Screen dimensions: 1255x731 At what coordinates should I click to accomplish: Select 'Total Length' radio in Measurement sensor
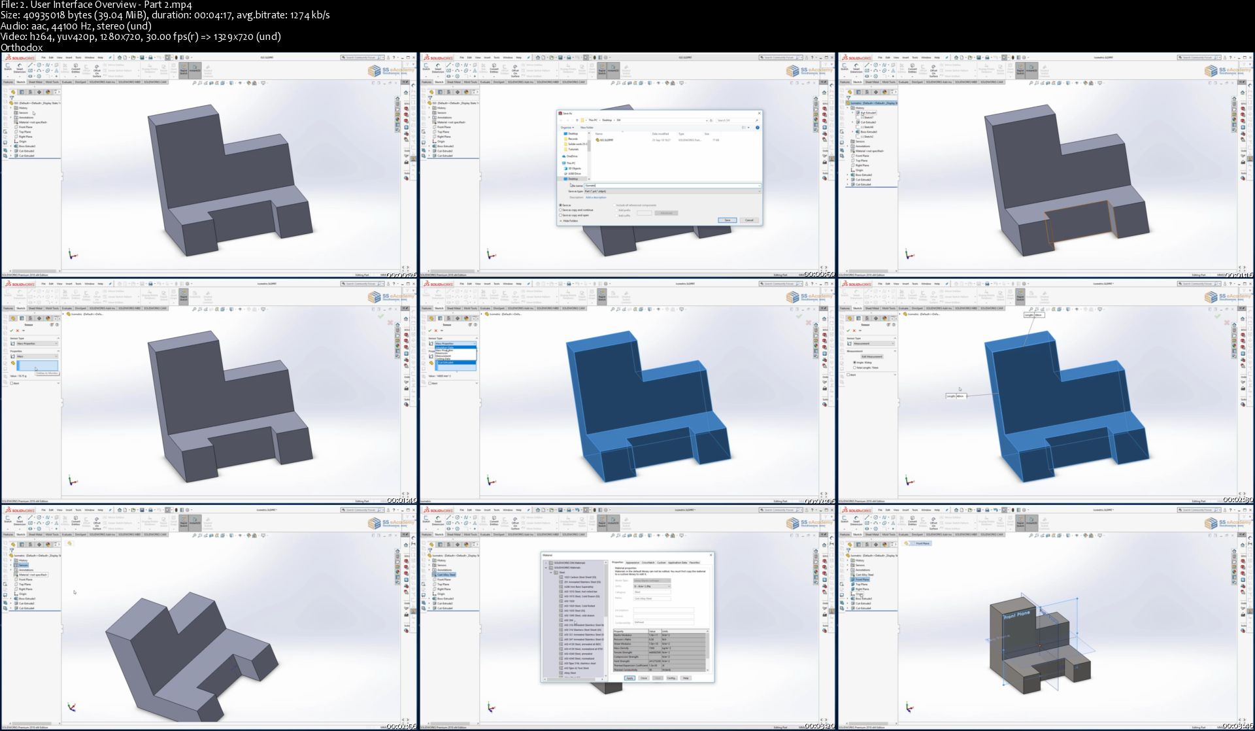854,367
